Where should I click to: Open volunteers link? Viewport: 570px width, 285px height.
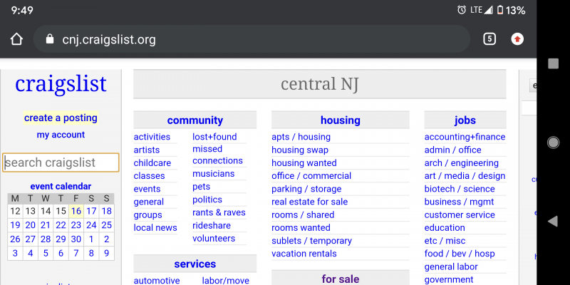(x=214, y=239)
